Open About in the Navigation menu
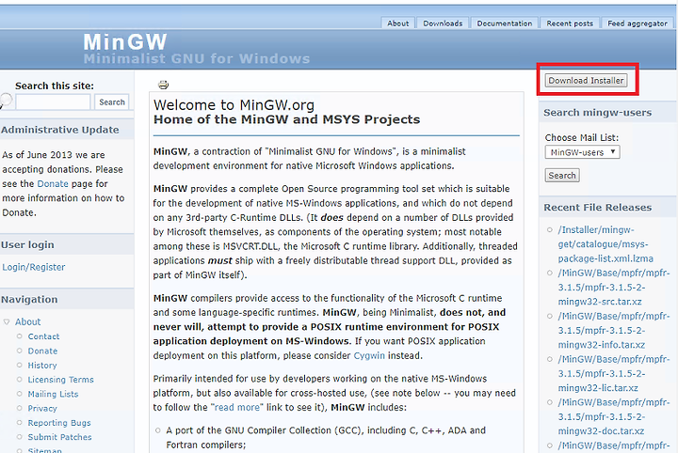The image size is (678, 453). [x=27, y=321]
